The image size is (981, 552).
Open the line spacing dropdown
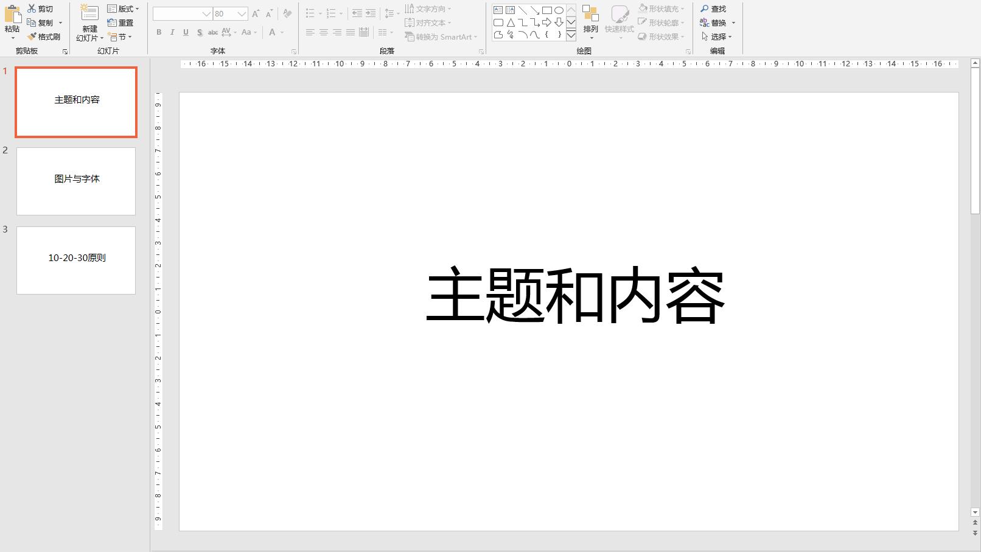pos(389,13)
